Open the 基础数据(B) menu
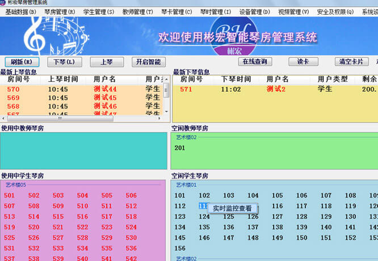The image size is (378, 261). [x=20, y=11]
